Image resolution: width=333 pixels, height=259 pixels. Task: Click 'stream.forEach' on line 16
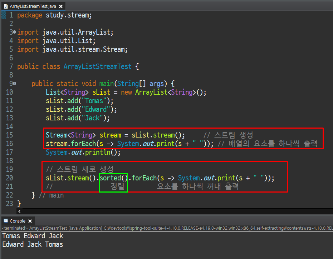(x=71, y=144)
